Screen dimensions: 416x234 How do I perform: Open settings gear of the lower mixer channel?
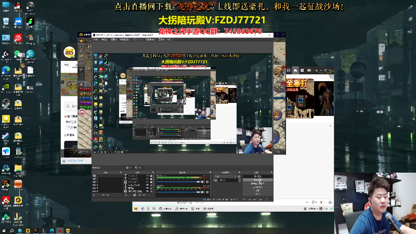[207, 192]
